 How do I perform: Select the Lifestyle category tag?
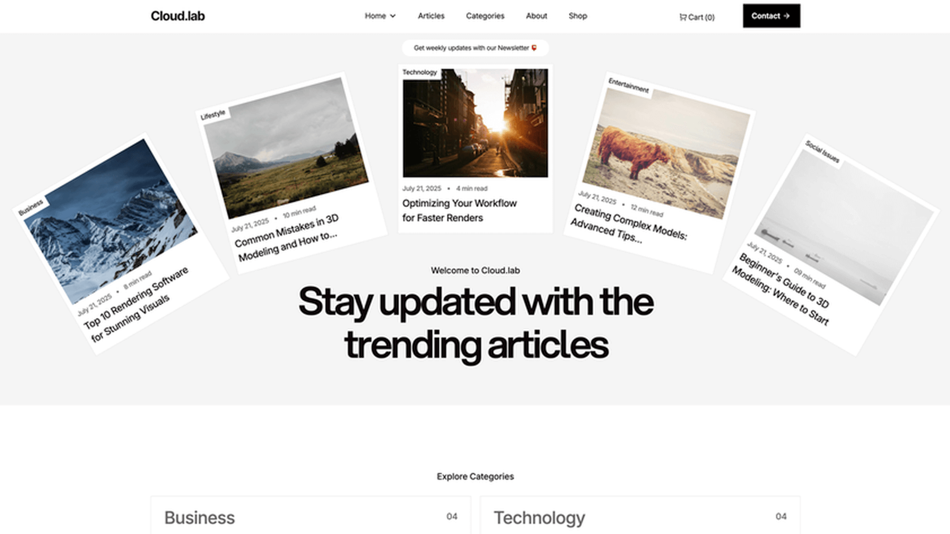(213, 115)
